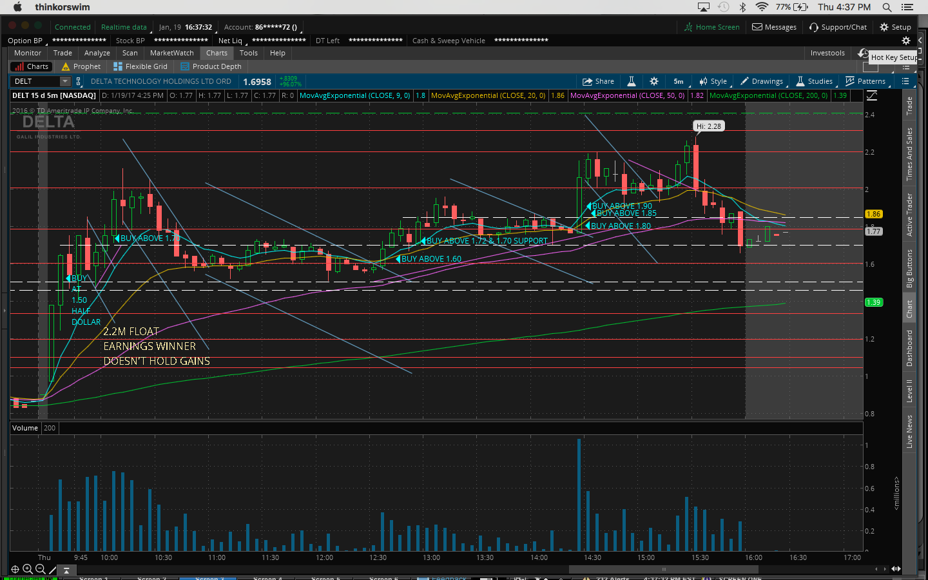This screenshot has height=580, width=928.
Task: Switch to the MarketWatch tab
Action: point(171,53)
